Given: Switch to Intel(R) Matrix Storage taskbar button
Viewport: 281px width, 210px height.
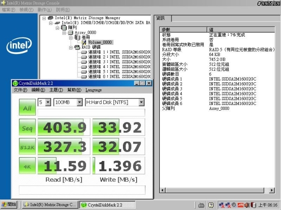Looking at the screenshot, I should (x=50, y=205).
